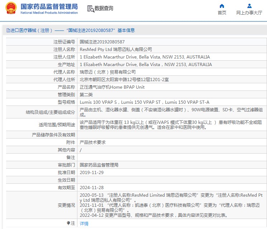The image size is (267, 229).
Task: Click the 网上办事大厅 text label
Action: [249, 13]
